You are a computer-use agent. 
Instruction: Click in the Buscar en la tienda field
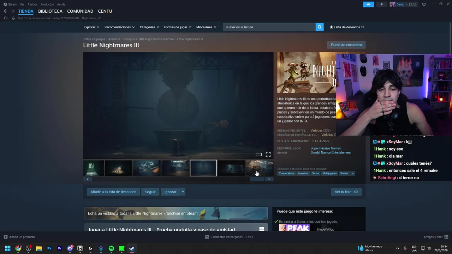click(x=269, y=27)
